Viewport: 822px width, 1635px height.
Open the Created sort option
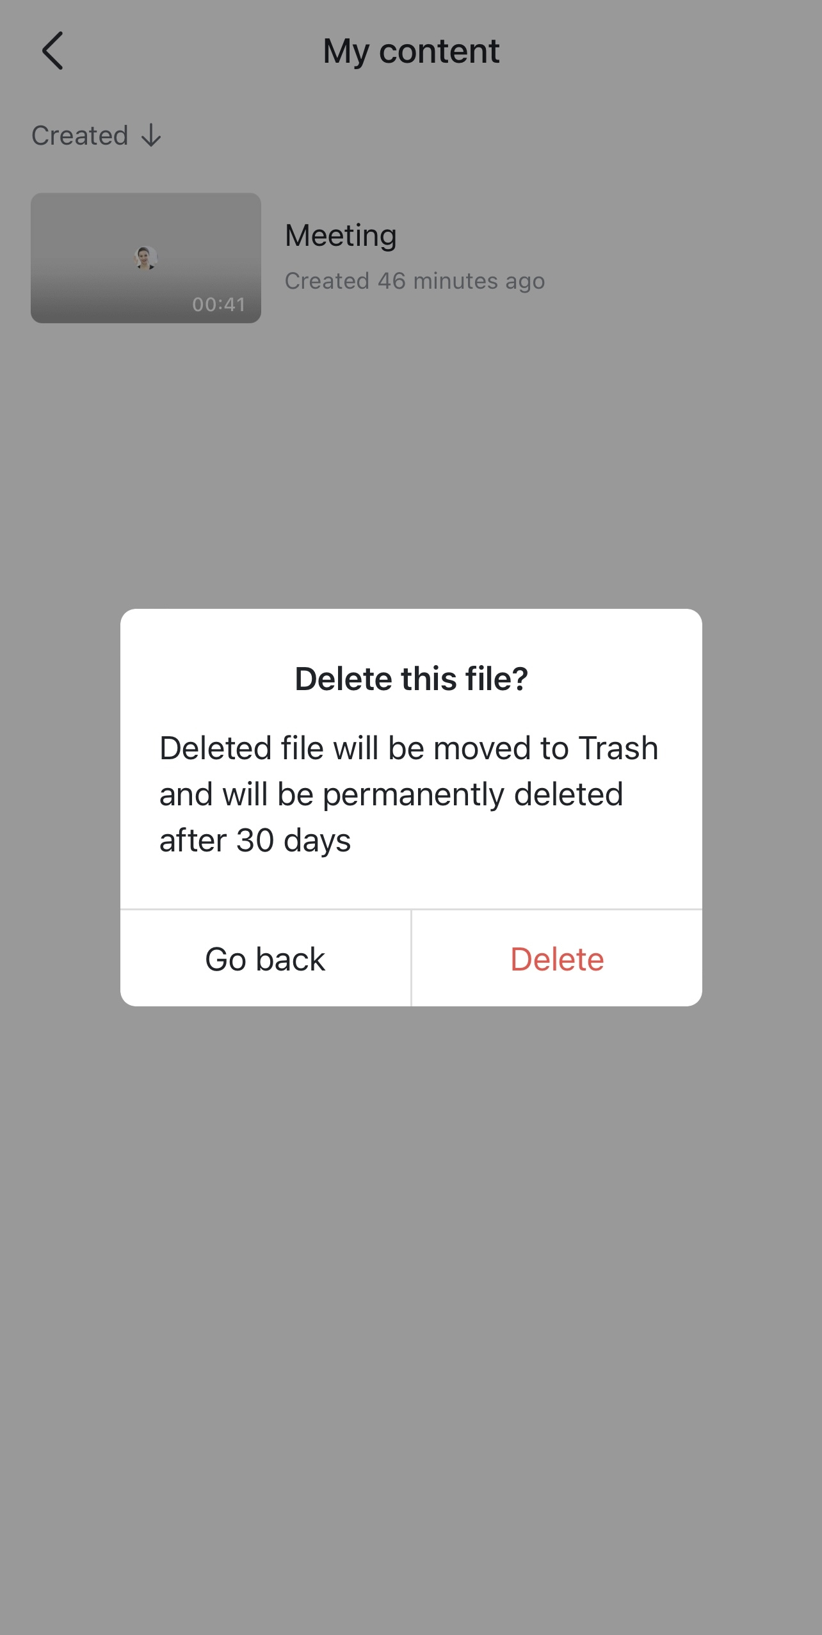point(96,136)
